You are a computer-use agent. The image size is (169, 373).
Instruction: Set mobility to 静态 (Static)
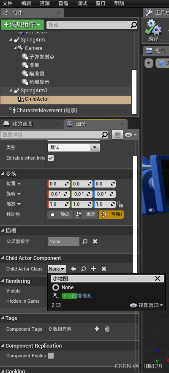tap(60, 215)
